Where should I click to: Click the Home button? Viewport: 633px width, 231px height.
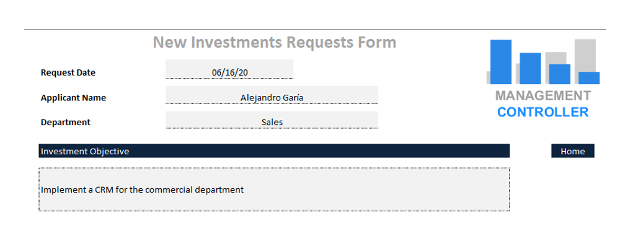573,151
